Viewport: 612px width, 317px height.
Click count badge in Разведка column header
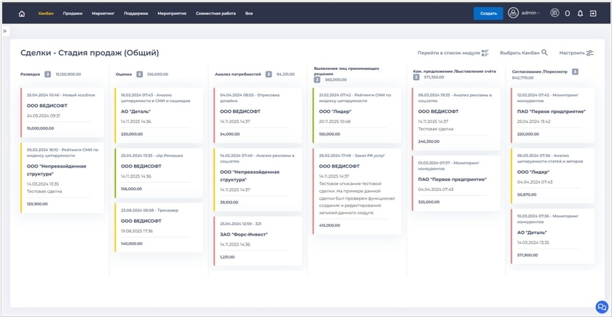pyautogui.click(x=48, y=74)
